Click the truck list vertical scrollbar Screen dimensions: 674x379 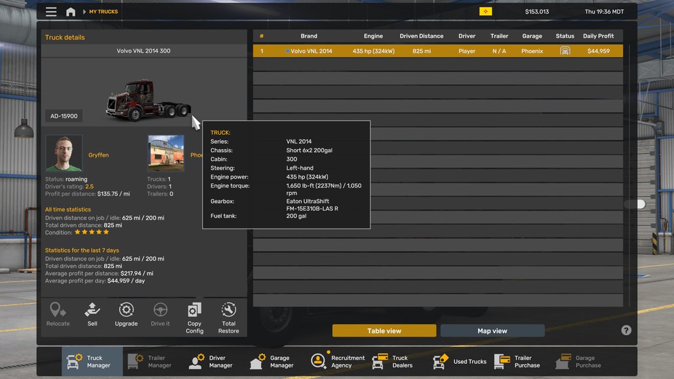click(629, 176)
